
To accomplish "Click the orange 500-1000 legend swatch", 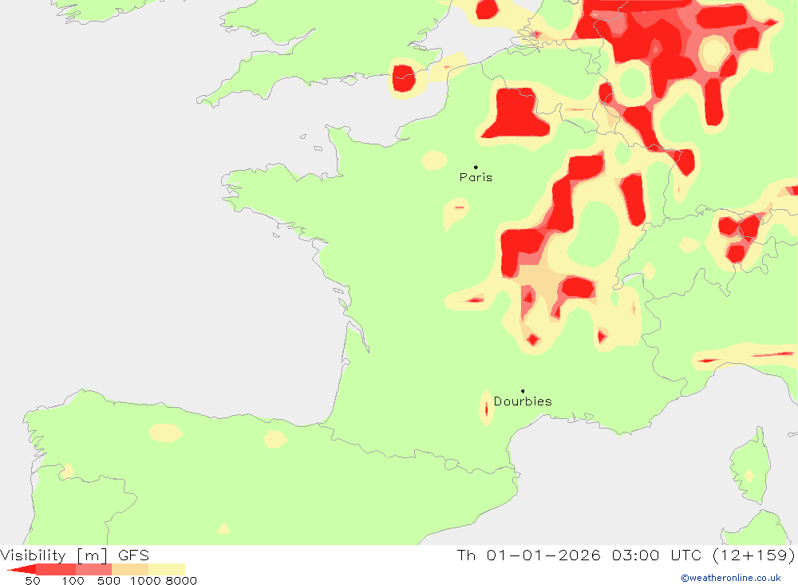I will click(130, 569).
